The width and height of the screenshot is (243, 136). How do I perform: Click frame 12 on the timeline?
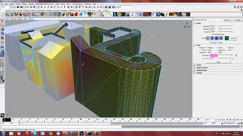97,120
